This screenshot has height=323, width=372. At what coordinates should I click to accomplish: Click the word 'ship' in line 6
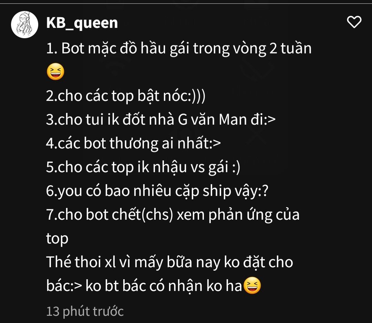[217, 191]
